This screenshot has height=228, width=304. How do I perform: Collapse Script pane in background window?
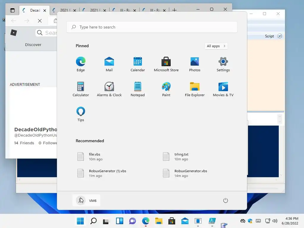(x=280, y=36)
